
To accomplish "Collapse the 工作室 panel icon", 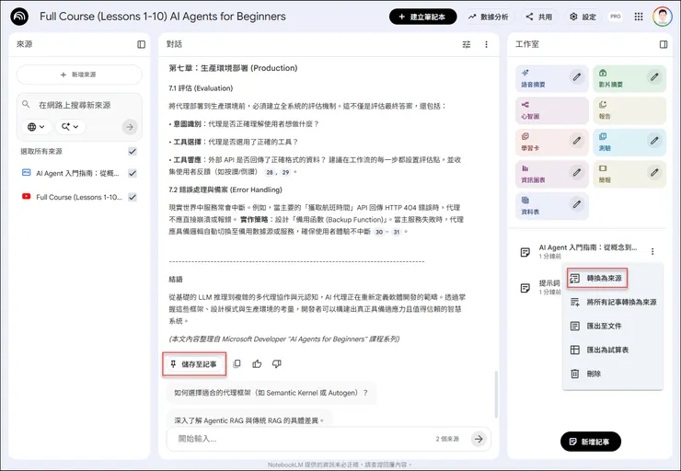I will 664,44.
